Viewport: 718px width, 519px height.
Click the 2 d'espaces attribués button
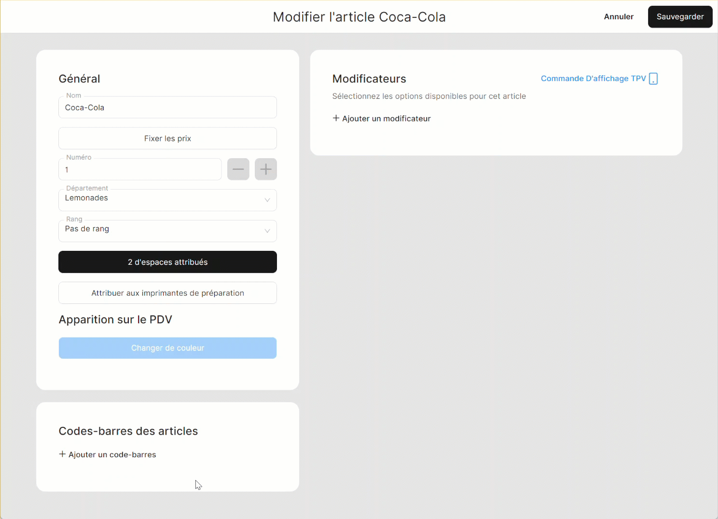167,262
